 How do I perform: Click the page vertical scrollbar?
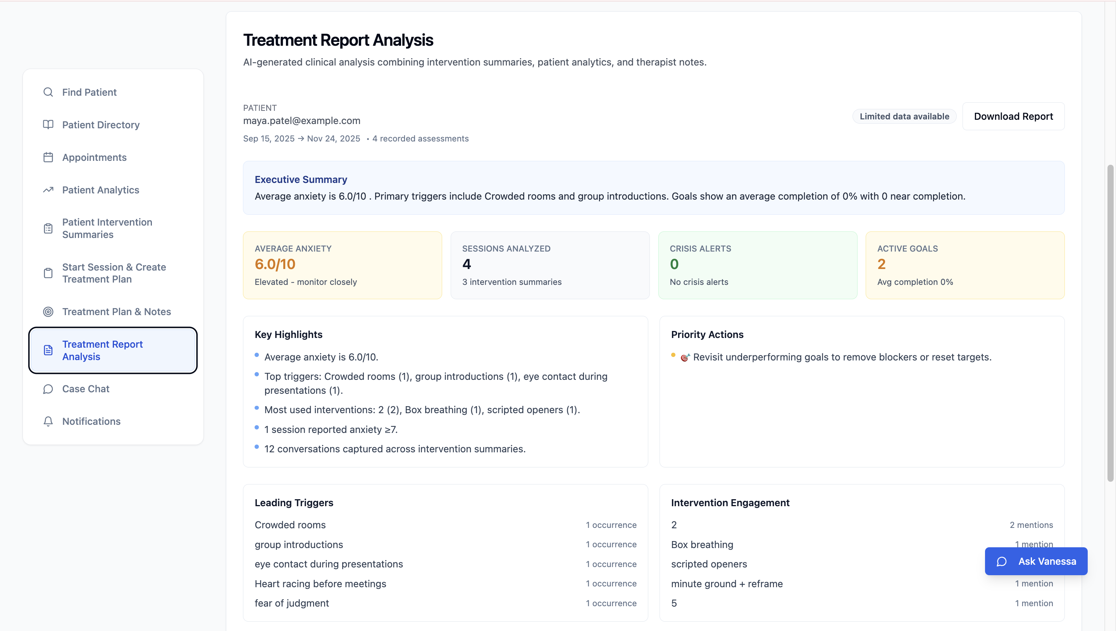pyautogui.click(x=1110, y=323)
